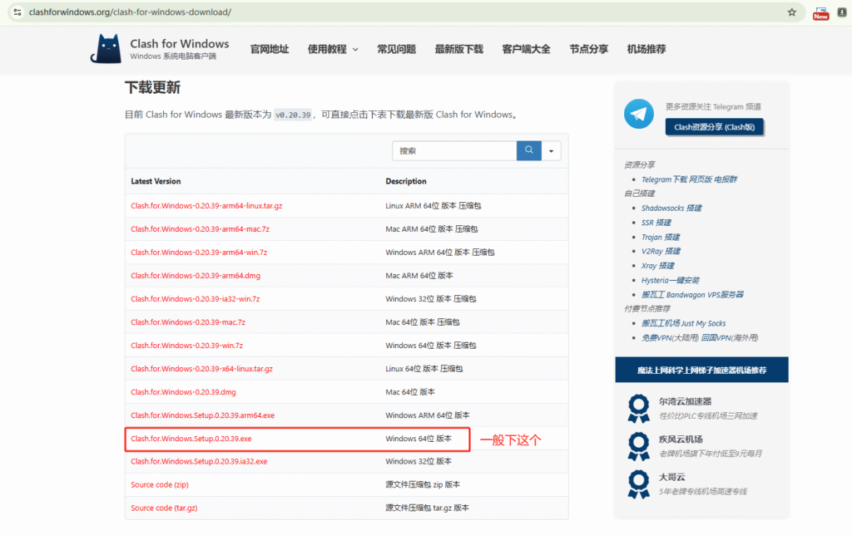Image resolution: width=852 pixels, height=535 pixels.
Task: Click the blue search magnifier button
Action: (528, 150)
